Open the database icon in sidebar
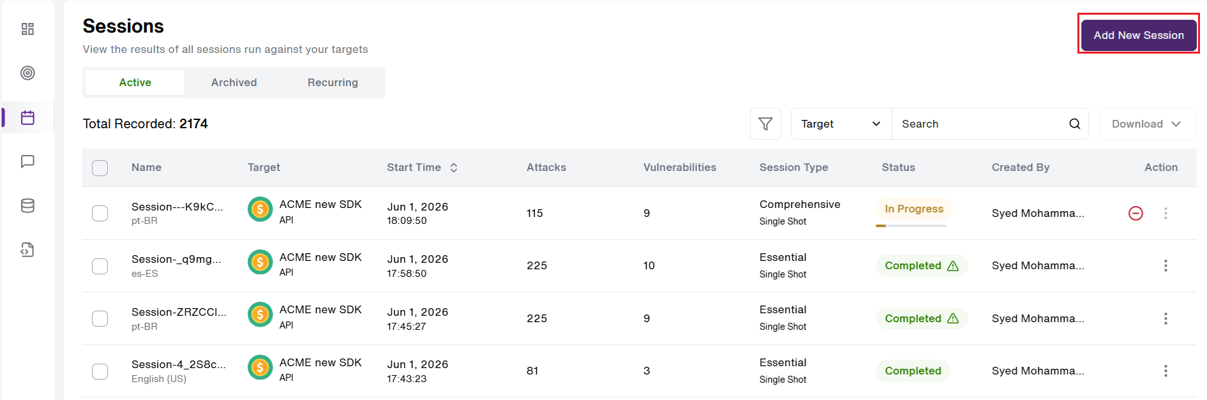This screenshot has height=400, width=1207. coord(27,205)
